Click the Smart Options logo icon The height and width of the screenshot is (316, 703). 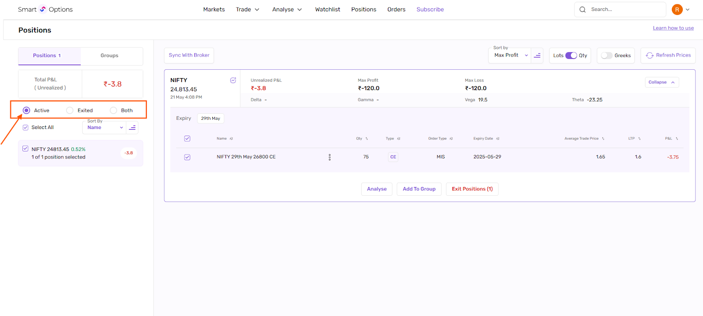tap(43, 9)
